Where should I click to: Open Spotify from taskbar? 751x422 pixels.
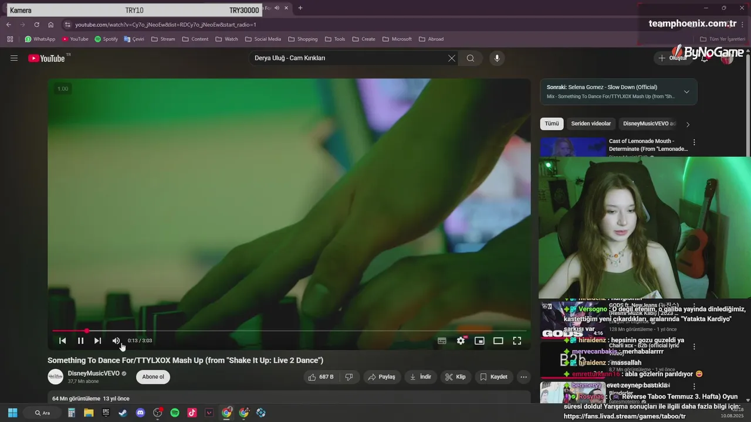pyautogui.click(x=175, y=413)
